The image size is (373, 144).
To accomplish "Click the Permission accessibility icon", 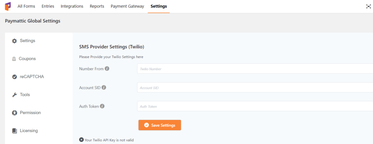I will pyautogui.click(x=15, y=113).
